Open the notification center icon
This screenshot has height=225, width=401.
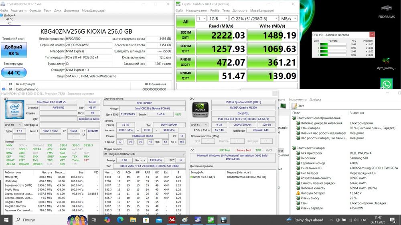[393, 220]
